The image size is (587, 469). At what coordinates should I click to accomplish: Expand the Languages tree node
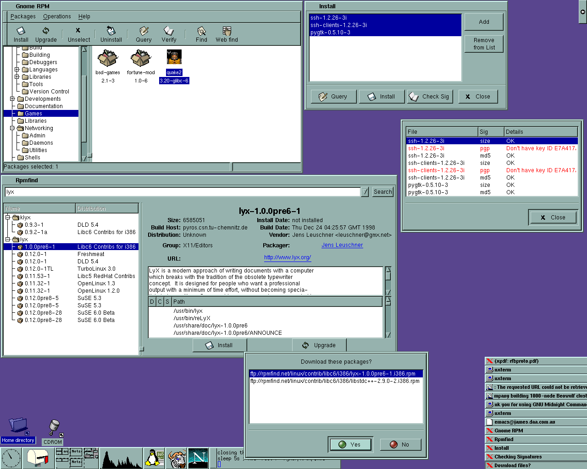(17, 70)
